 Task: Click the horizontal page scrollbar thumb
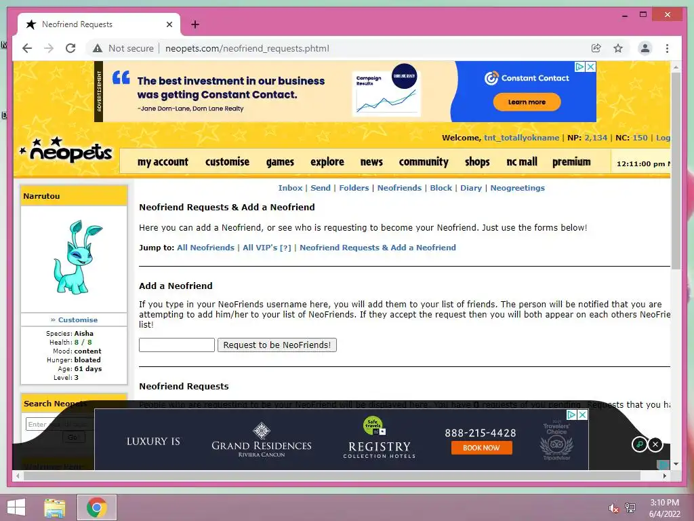coord(332,476)
